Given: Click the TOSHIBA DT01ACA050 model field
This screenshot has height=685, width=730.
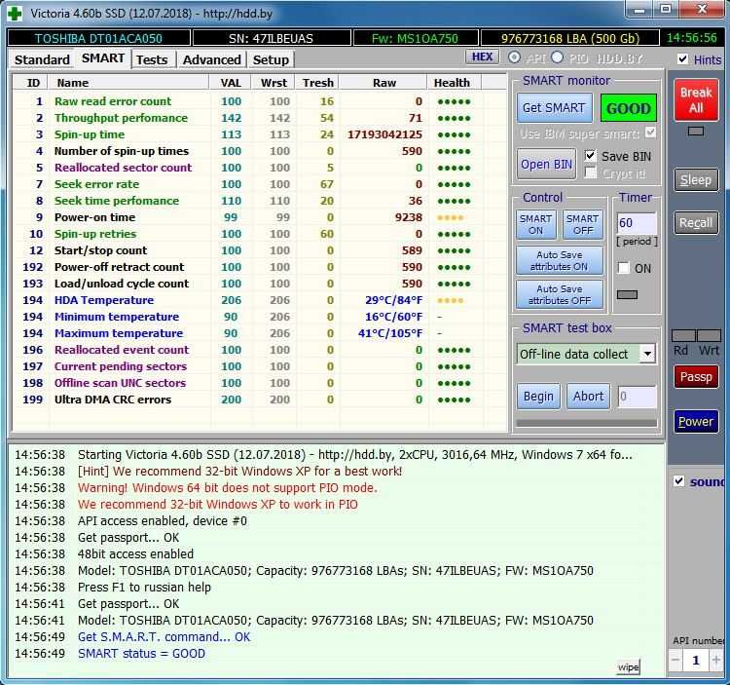Looking at the screenshot, I should coord(98,38).
